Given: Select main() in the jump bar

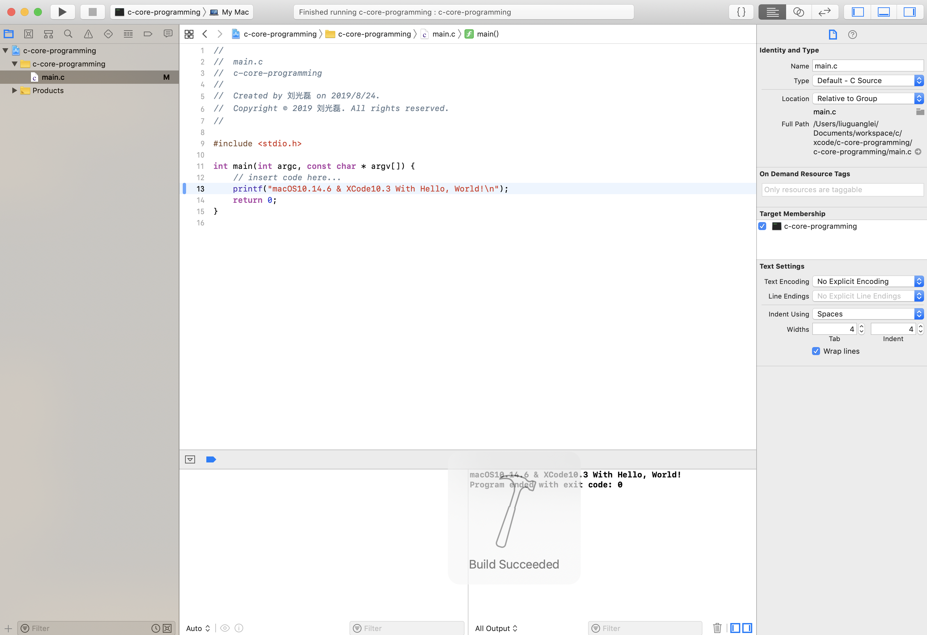Looking at the screenshot, I should pos(487,34).
